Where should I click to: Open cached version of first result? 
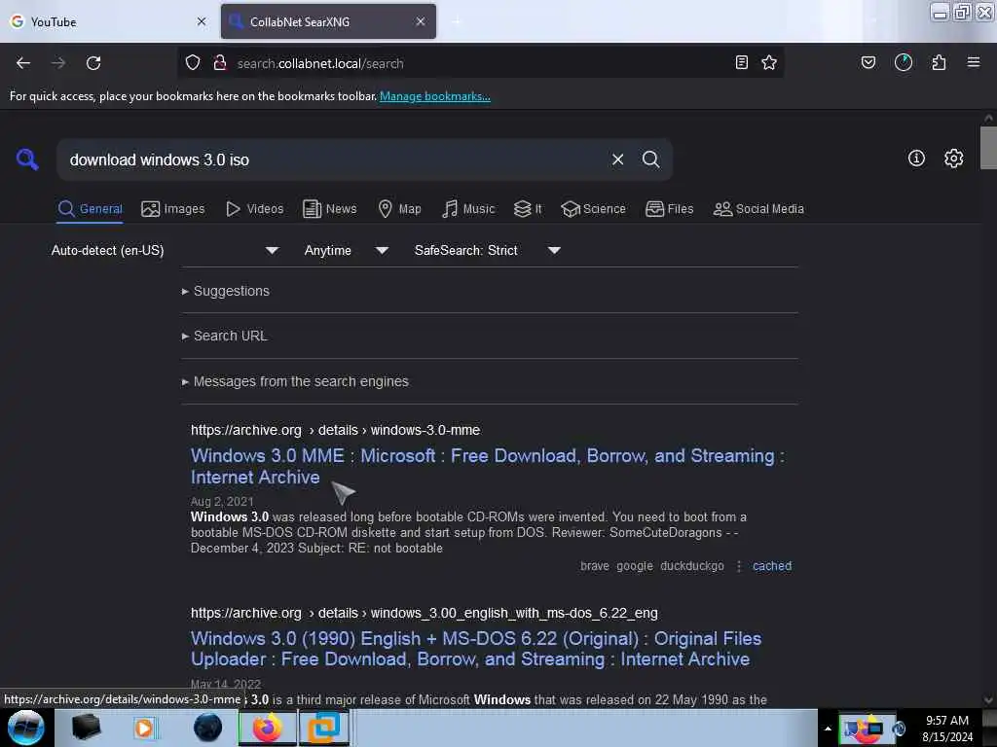pos(772,566)
